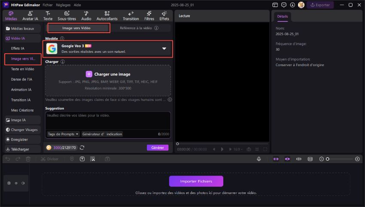The width and height of the screenshot is (365, 207).
Task: Open the Fichier menu
Action: (x=48, y=5)
